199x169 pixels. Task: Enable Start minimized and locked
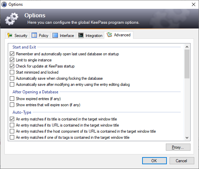click(x=12, y=72)
